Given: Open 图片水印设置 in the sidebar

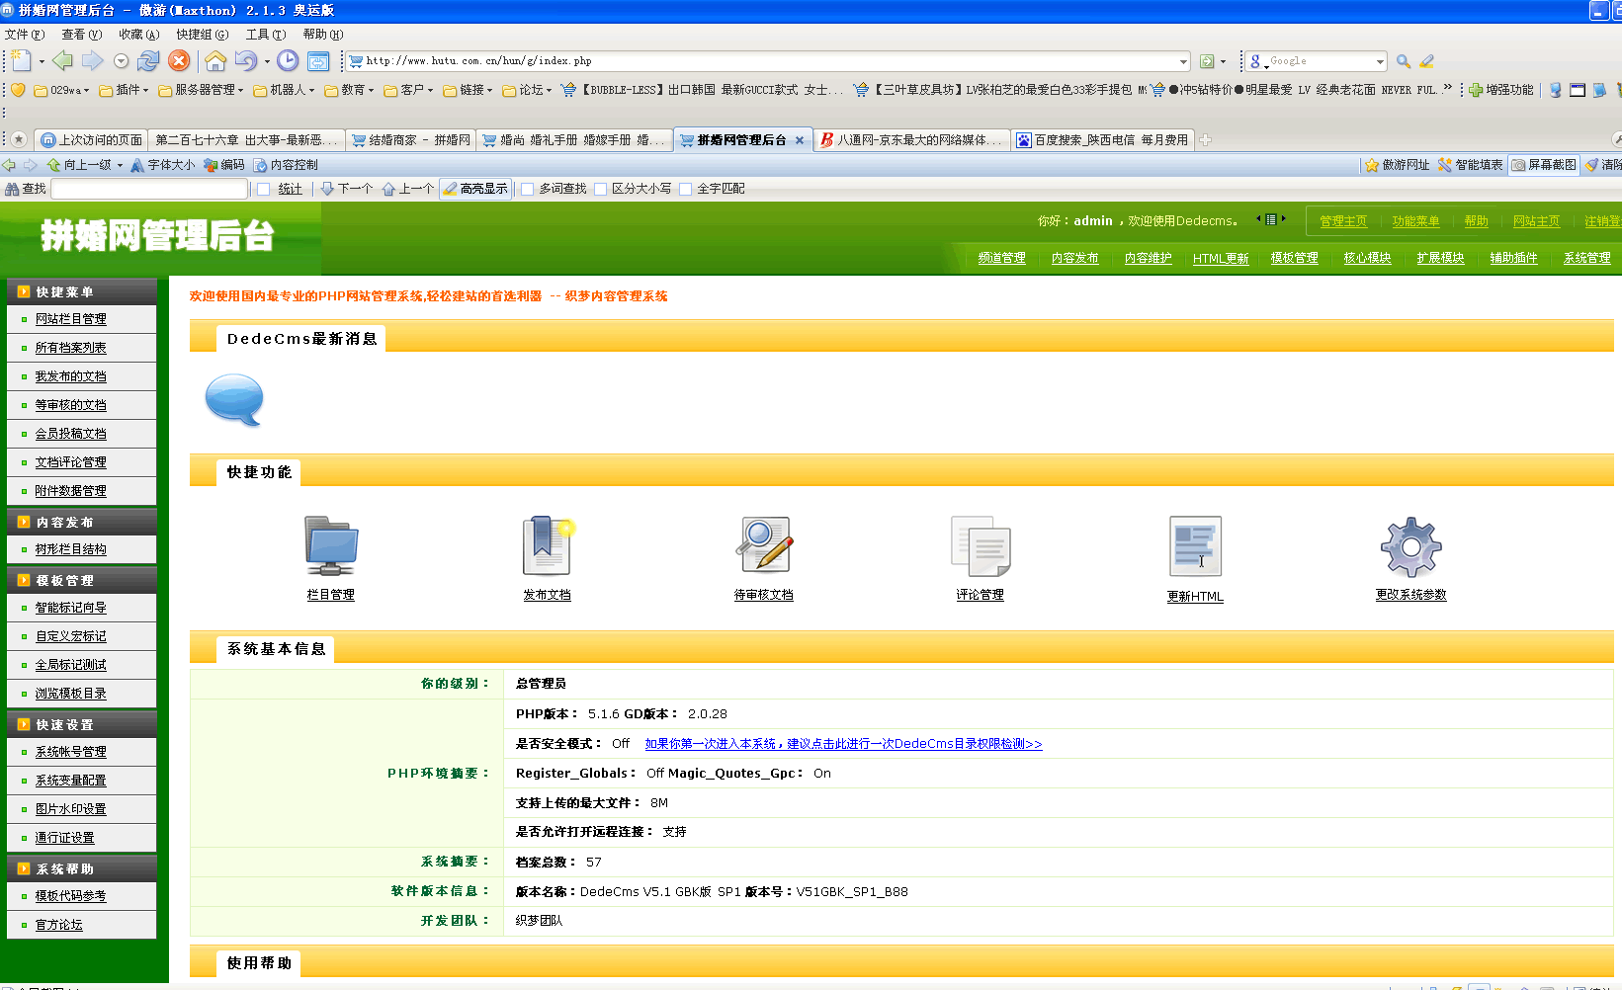Looking at the screenshot, I should coord(71,809).
